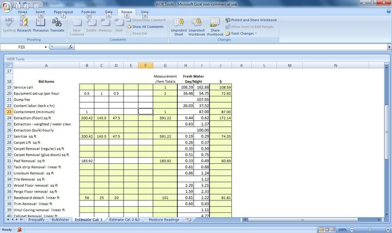This screenshot has height=233, width=392.
Task: Select column F header
Action: click(x=145, y=65)
